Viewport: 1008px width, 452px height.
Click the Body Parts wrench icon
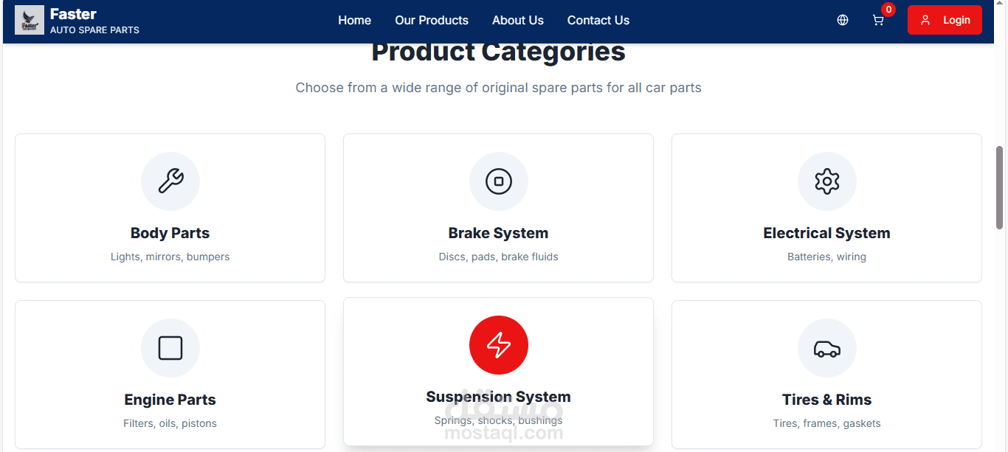[x=170, y=181]
